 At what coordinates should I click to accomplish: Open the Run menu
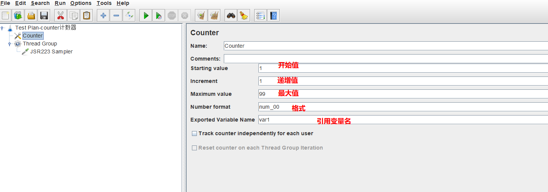pos(60,3)
